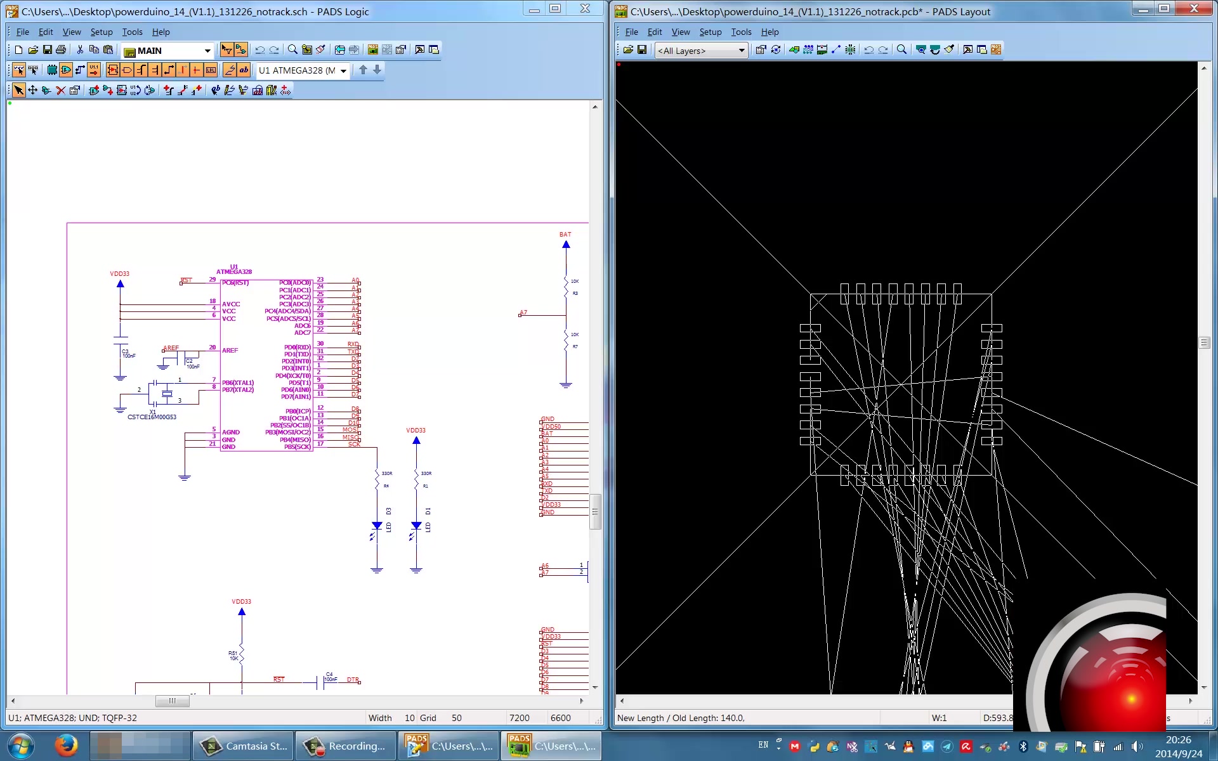Screen dimensions: 1218x761
Task: Click the Save icon in PADS Layout
Action: pos(642,49)
